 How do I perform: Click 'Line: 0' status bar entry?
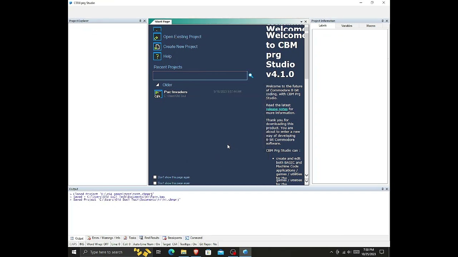[116, 244]
